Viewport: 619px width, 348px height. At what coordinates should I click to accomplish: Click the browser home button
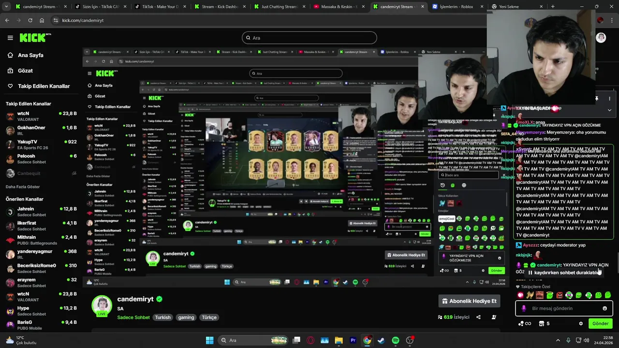pos(42,20)
